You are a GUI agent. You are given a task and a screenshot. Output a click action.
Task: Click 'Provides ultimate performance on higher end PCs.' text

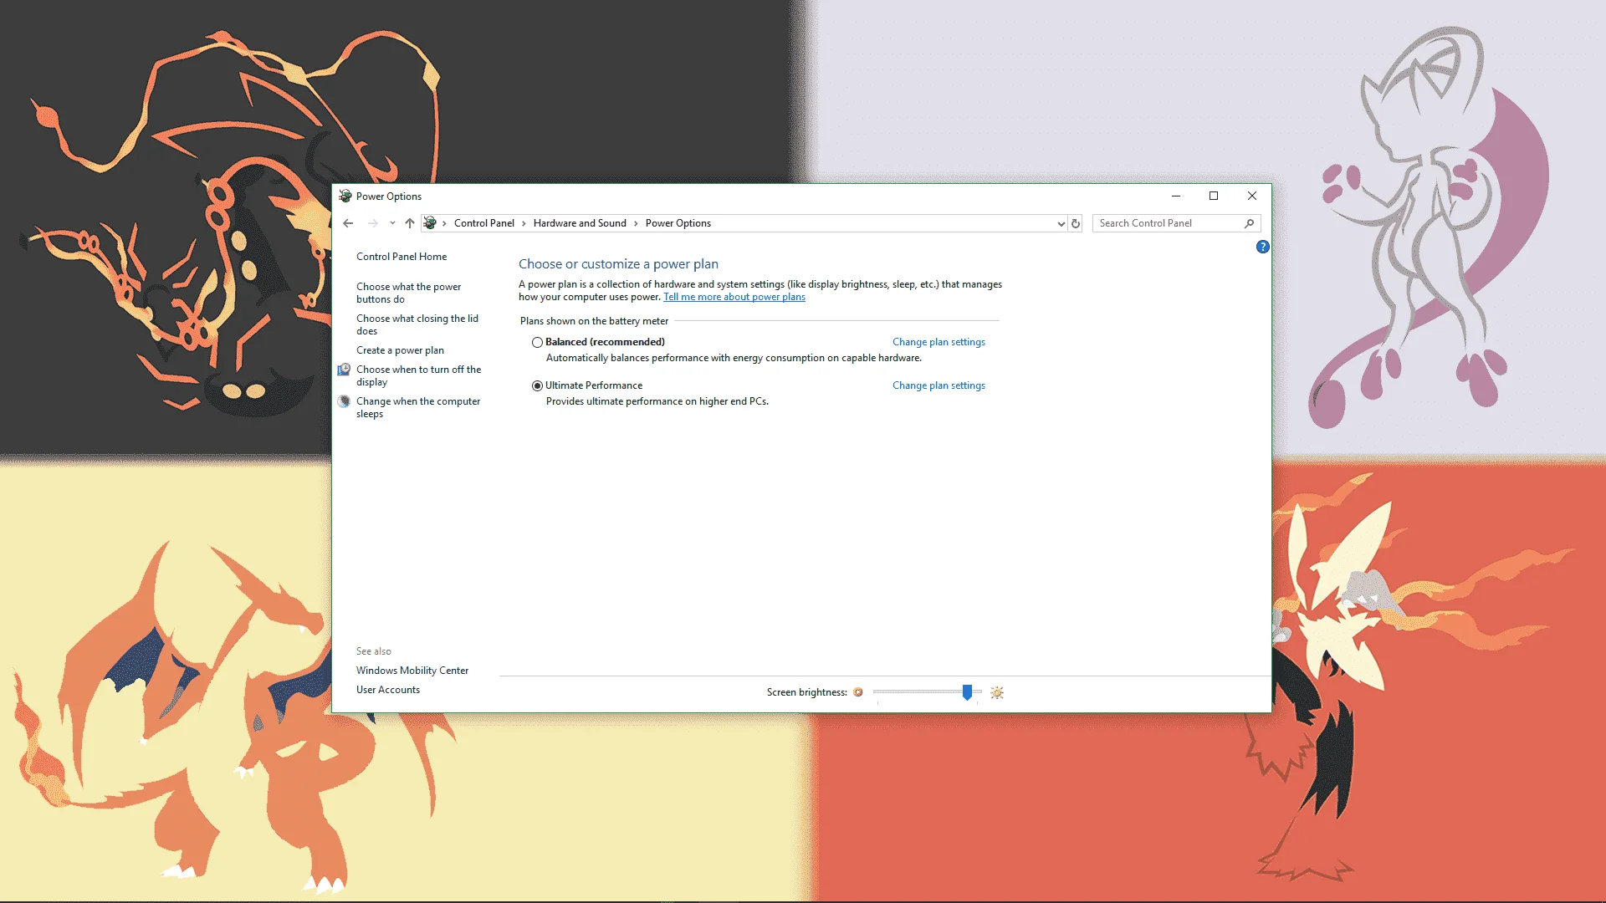(x=657, y=401)
